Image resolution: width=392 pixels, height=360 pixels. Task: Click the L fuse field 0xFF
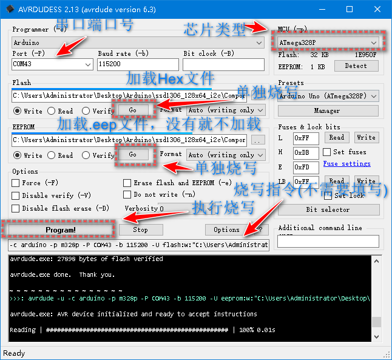coord(306,138)
